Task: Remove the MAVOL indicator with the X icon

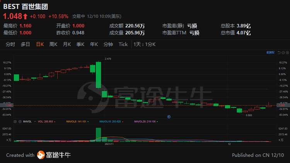Action: coord(20,122)
